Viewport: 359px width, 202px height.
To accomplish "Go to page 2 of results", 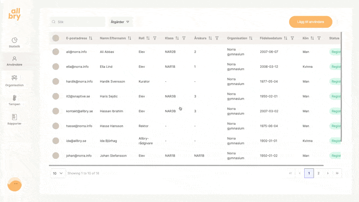I will point(319,173).
